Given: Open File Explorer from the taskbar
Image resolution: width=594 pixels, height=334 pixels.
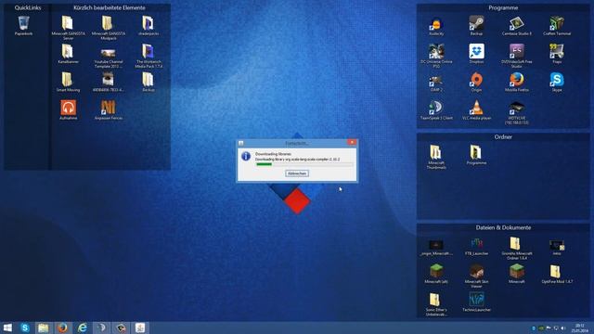Looking at the screenshot, I should tap(44, 328).
